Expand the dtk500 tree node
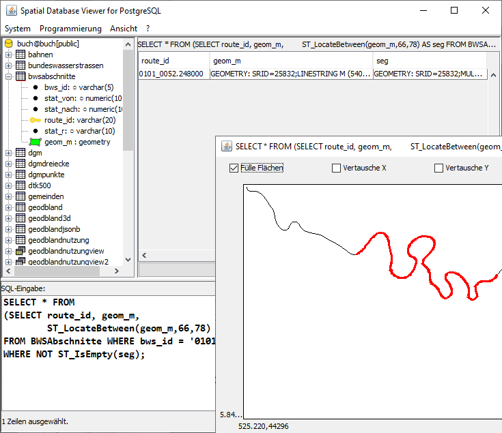The image size is (502, 433). 9,185
